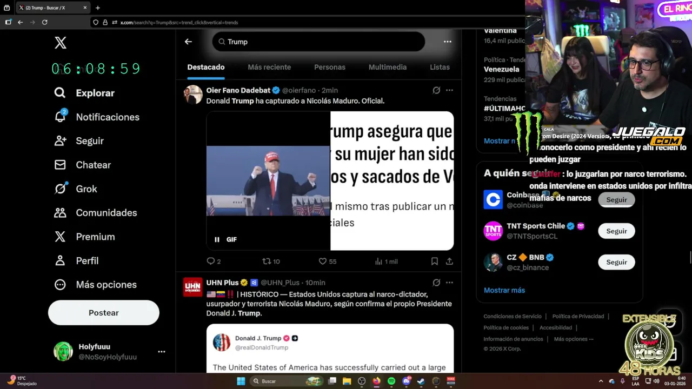Click the Postear button

[x=104, y=313]
